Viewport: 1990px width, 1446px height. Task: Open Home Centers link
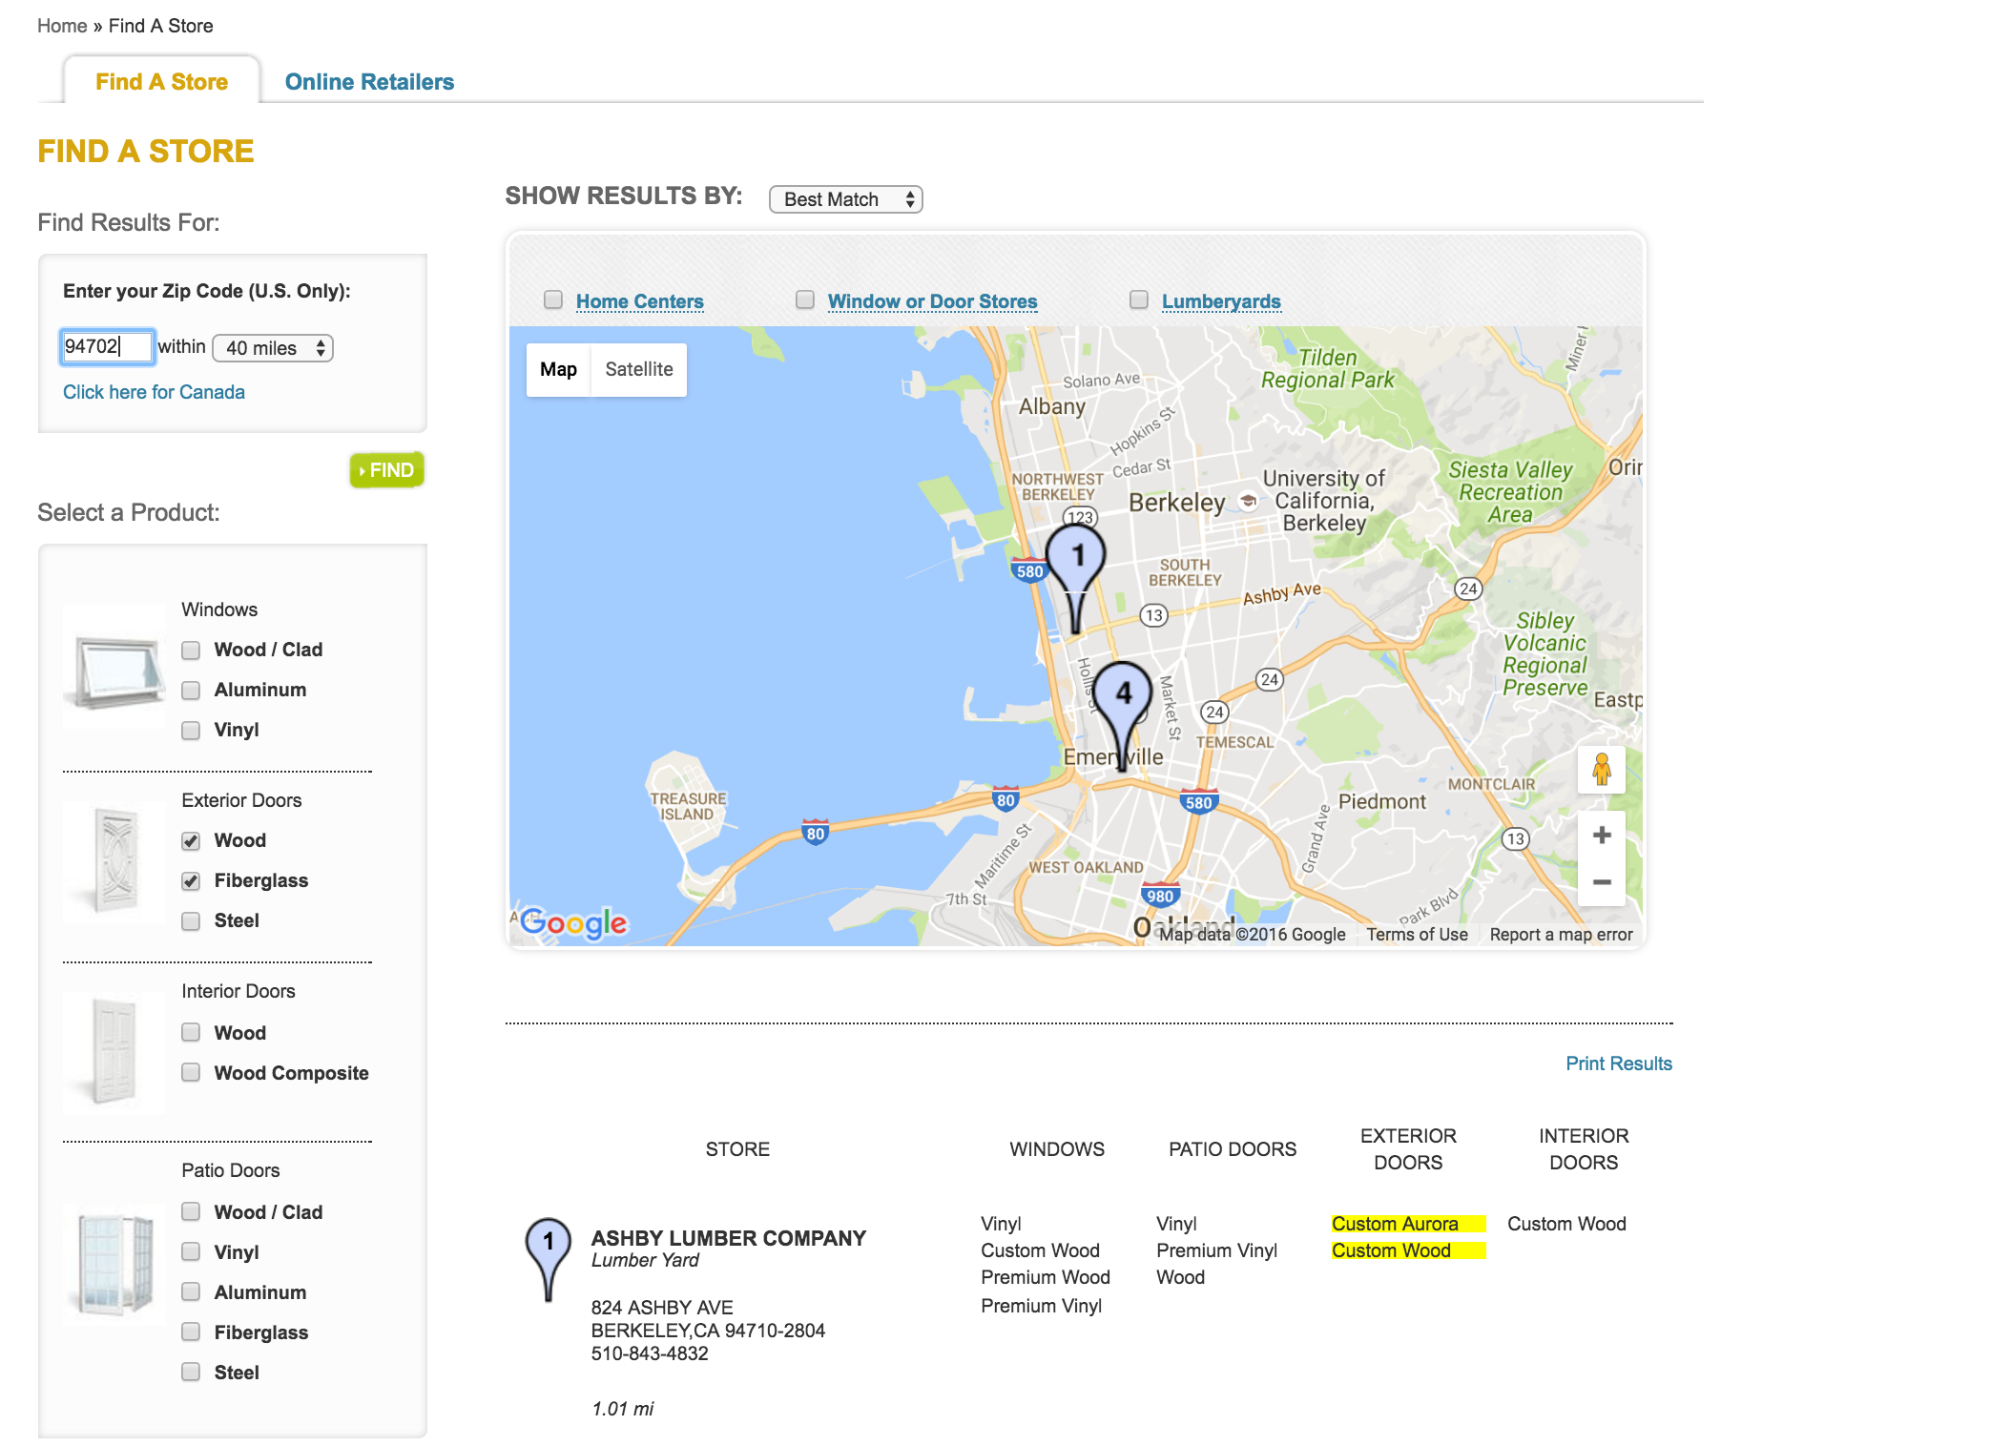640,301
